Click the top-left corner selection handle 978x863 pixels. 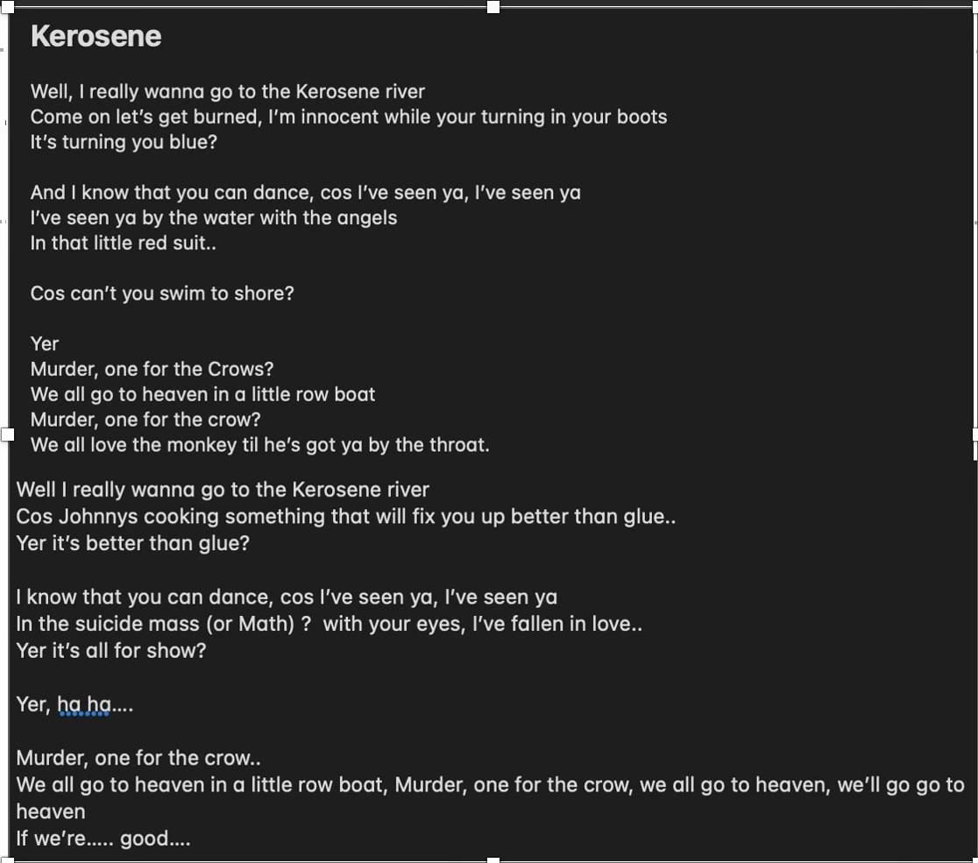tap(7, 7)
